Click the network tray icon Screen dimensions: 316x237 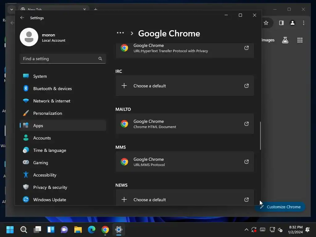pyautogui.click(x=272, y=230)
